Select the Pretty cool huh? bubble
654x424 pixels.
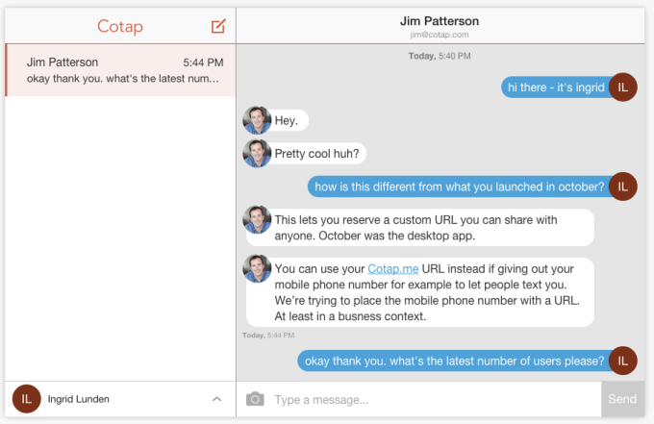tap(316, 154)
